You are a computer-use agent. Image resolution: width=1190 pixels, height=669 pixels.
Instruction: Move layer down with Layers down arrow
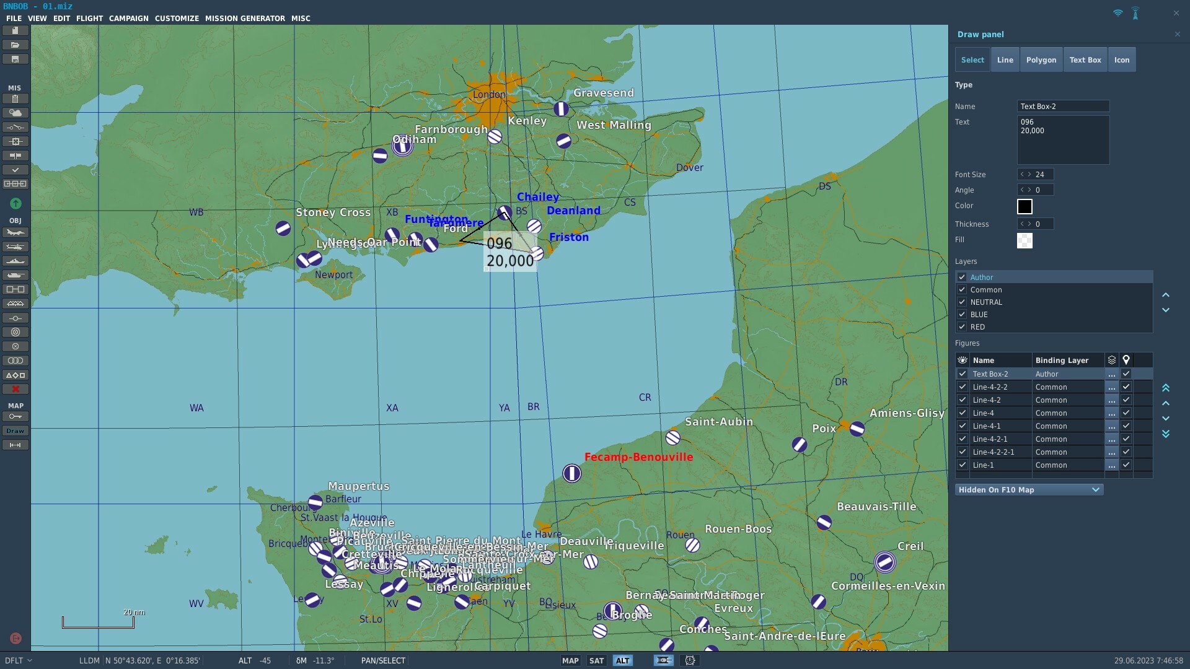point(1166,310)
